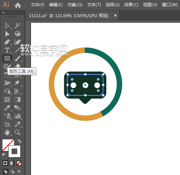Collapse the toolbar with double arrows

3,12
